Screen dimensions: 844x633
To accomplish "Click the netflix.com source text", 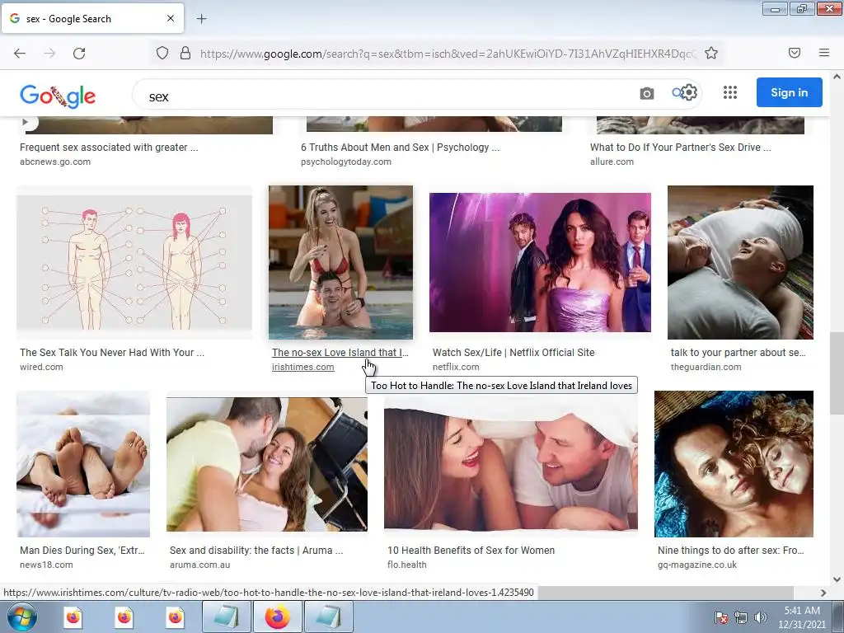I will [x=455, y=367].
